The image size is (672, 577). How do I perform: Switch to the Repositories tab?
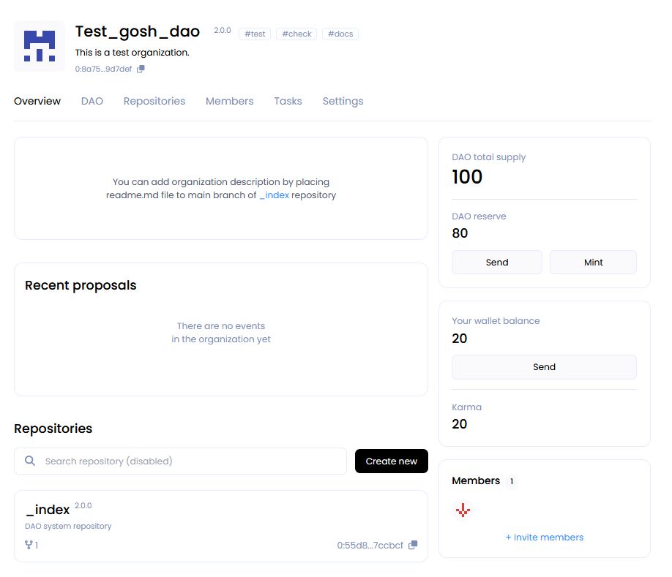click(x=154, y=101)
